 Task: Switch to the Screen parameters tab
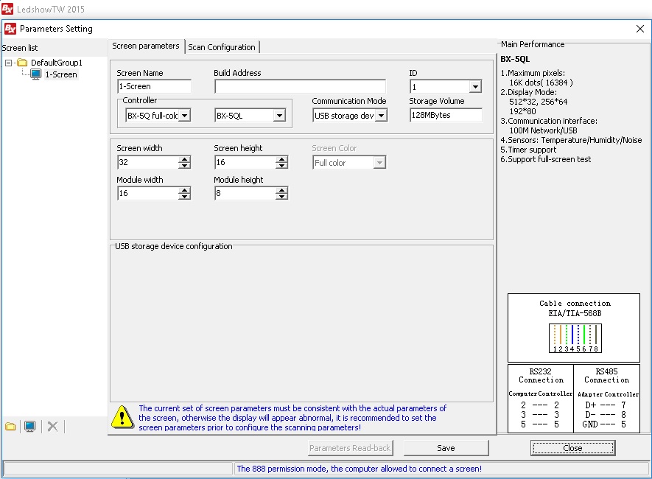coord(146,46)
